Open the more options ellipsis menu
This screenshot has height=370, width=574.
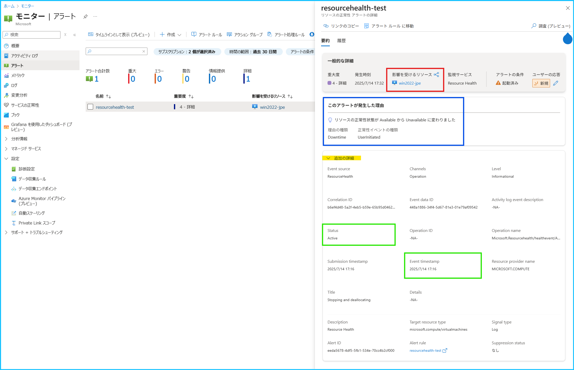[x=95, y=17]
